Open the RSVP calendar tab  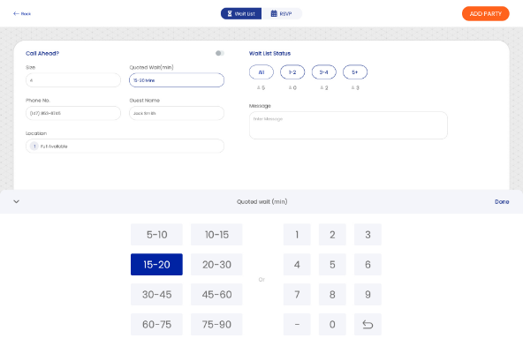(x=282, y=13)
